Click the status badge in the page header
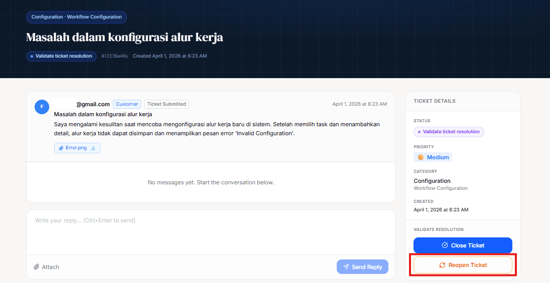The image size is (550, 283). coord(62,56)
